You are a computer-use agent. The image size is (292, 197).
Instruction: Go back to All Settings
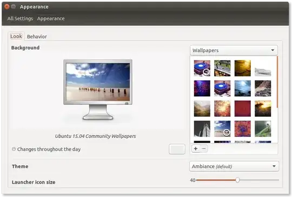click(20, 18)
